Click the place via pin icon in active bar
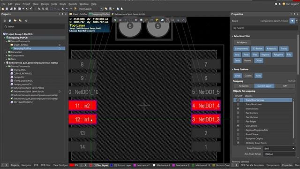Screen dimensions: 300x169 pyautogui.click(x=157, y=20)
